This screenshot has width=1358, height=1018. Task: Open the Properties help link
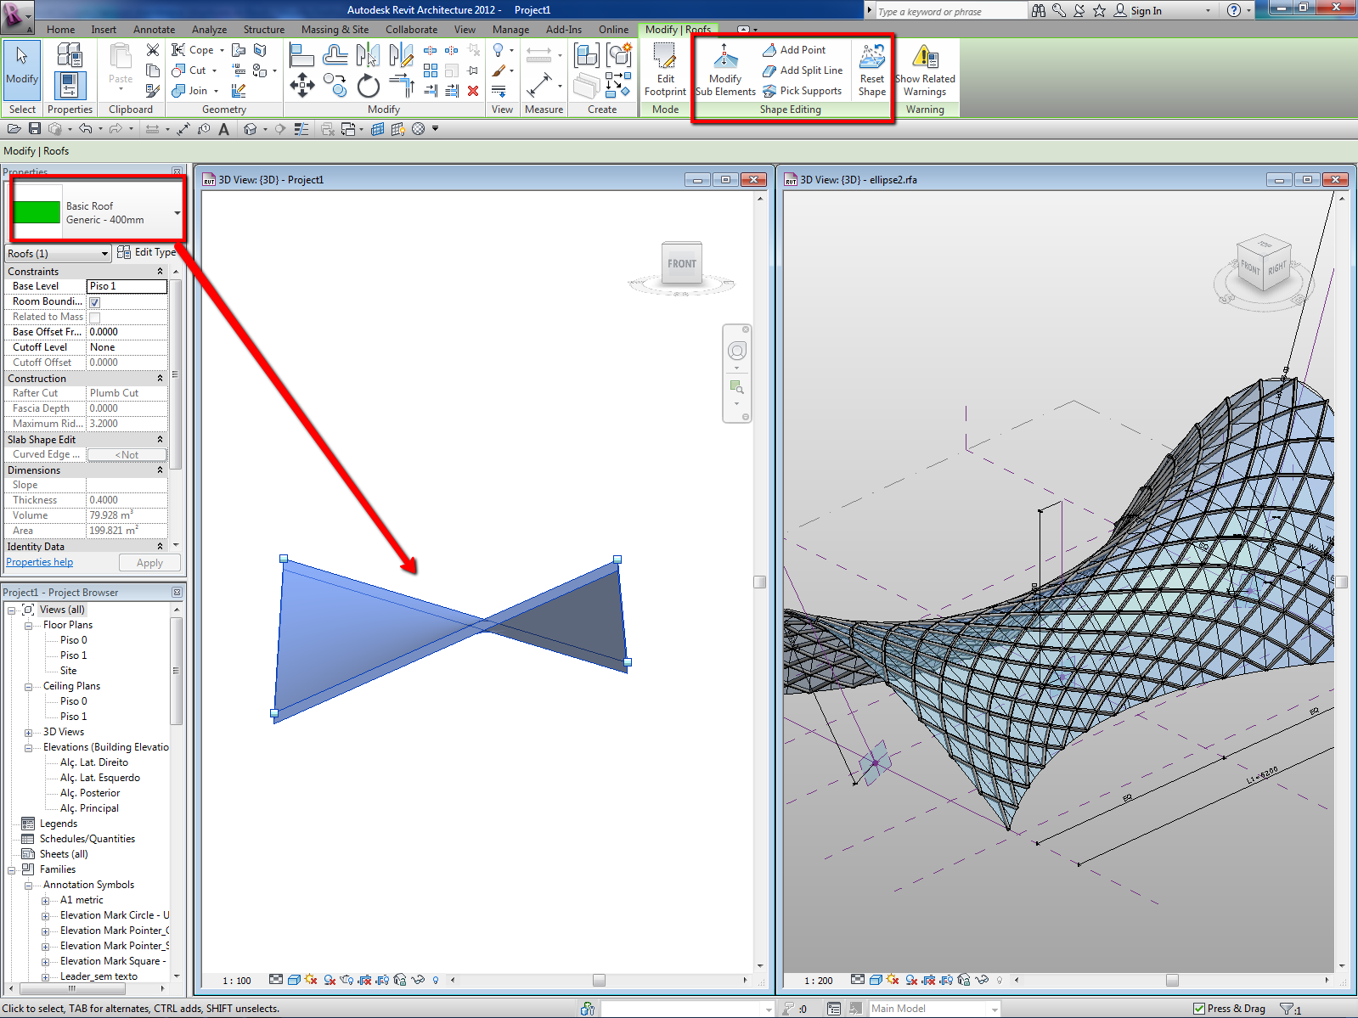40,562
